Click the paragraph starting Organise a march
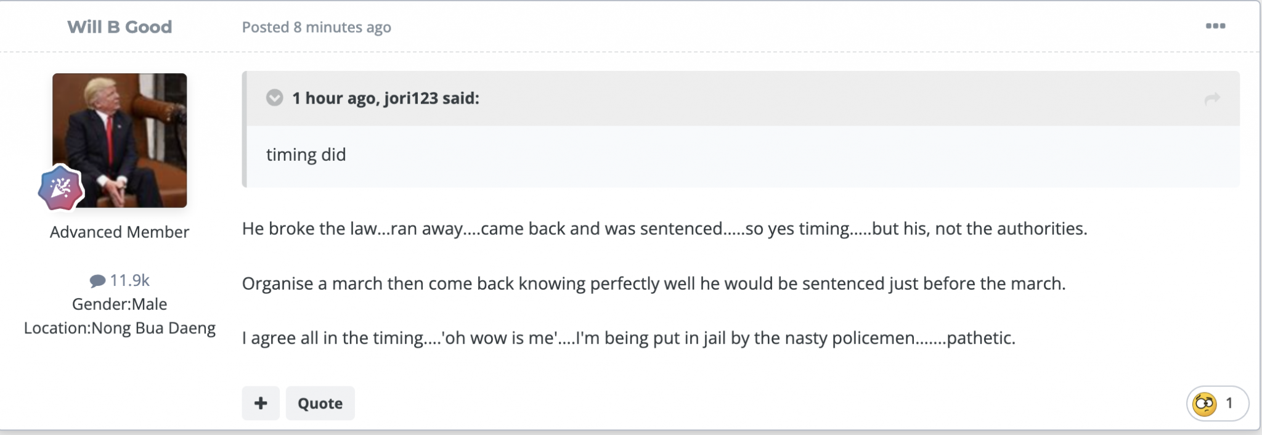The width and height of the screenshot is (1262, 435). pos(653,283)
